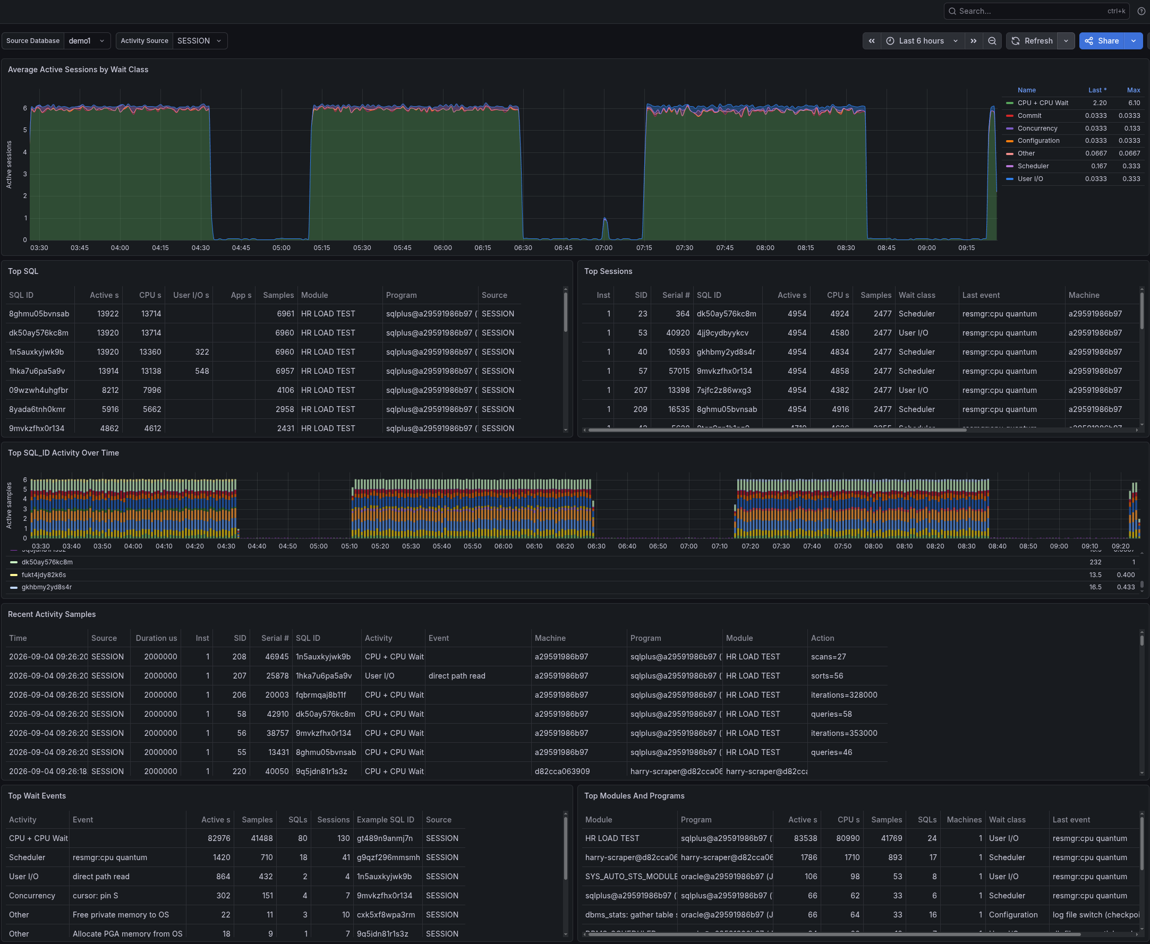Click the search magnifier icon
The height and width of the screenshot is (944, 1150).
click(952, 11)
